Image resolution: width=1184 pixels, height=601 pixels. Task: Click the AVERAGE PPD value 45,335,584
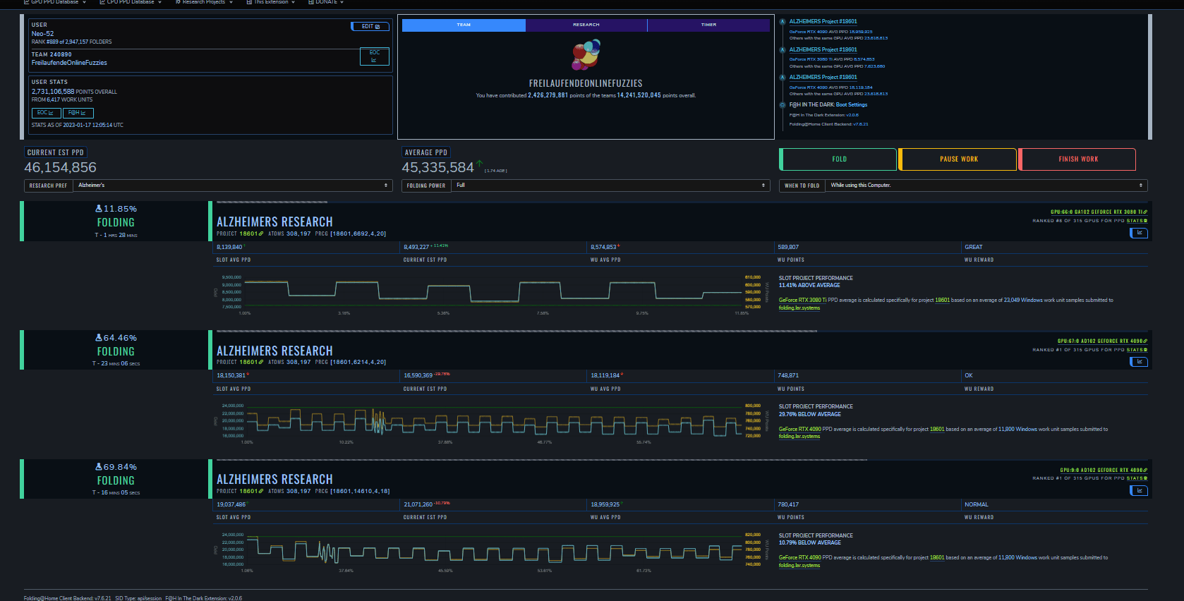(437, 168)
